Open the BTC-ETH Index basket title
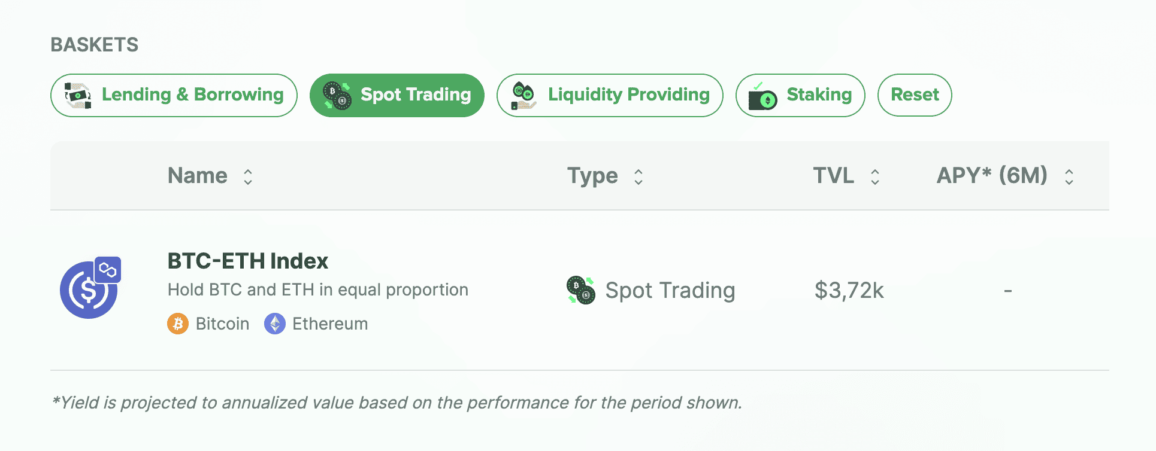This screenshot has height=451, width=1156. 248,261
